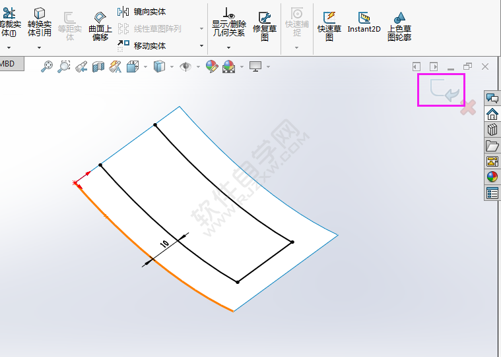Open View Palette icon in task pane
Viewport: 501px width, 357px height.
tap(492, 161)
